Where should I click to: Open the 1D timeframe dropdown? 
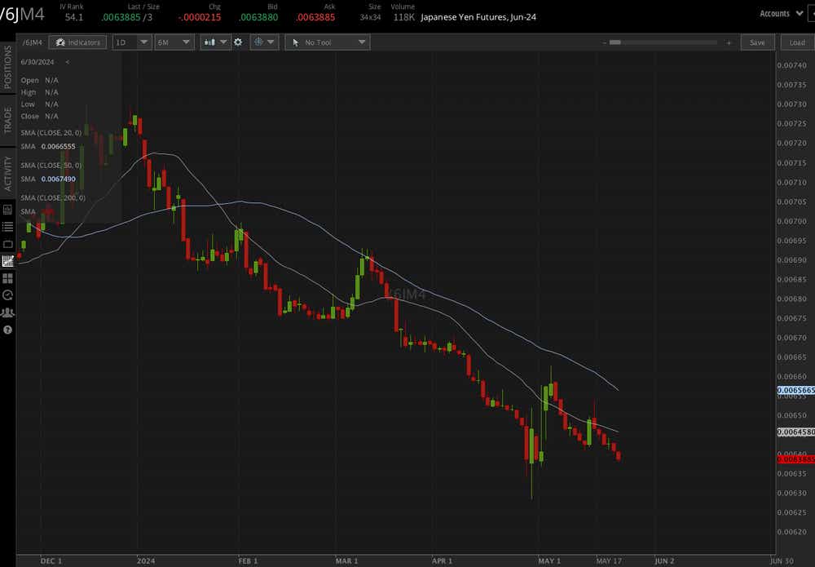131,42
